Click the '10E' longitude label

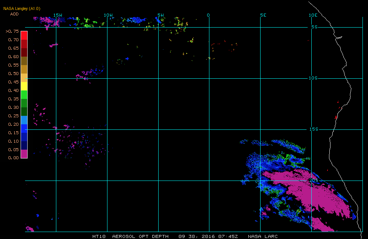click(313, 15)
